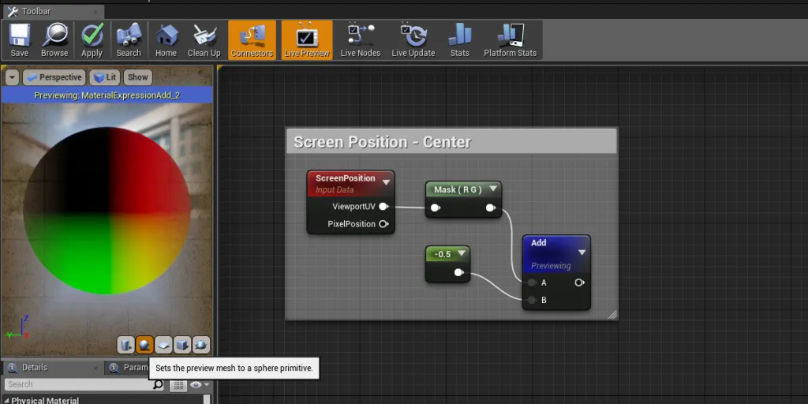
Task: Toggle the Connectors option off
Action: [252, 39]
